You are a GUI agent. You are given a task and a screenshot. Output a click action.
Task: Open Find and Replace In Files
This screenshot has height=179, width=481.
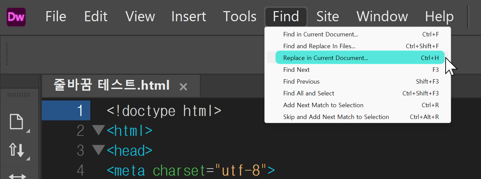point(319,46)
